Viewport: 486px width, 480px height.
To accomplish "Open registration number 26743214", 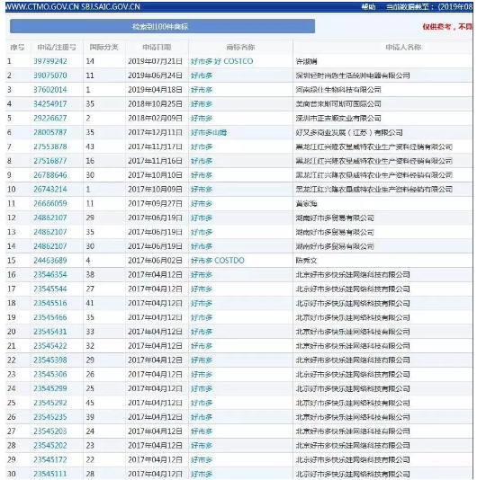I will pyautogui.click(x=50, y=190).
